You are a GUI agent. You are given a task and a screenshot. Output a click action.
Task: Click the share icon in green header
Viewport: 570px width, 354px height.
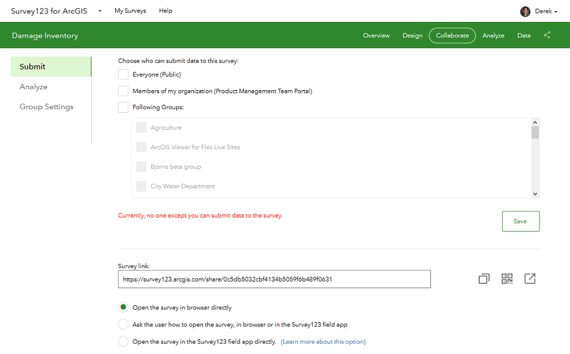click(x=547, y=35)
